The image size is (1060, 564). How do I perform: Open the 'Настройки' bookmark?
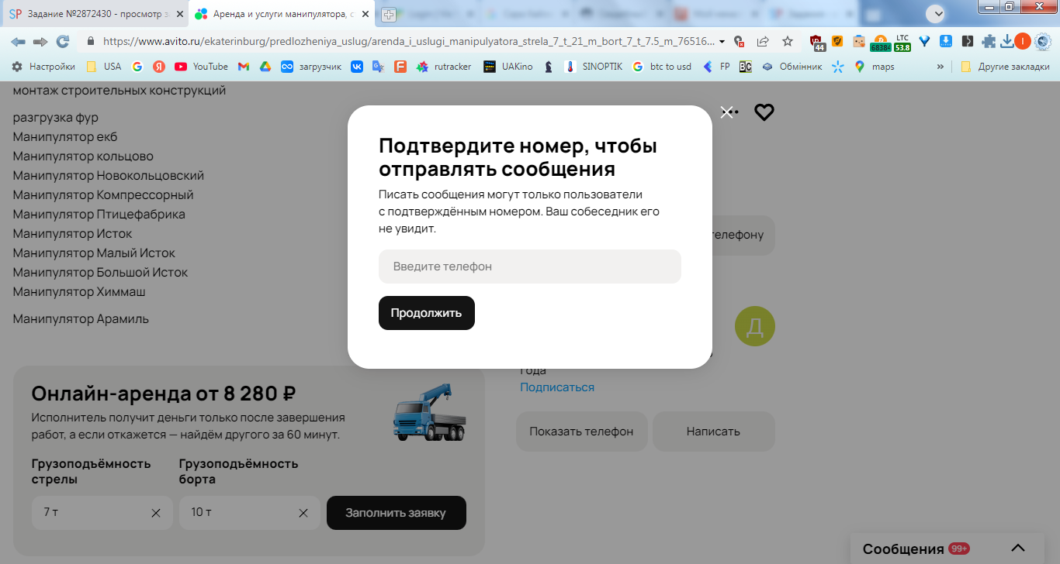(x=43, y=67)
